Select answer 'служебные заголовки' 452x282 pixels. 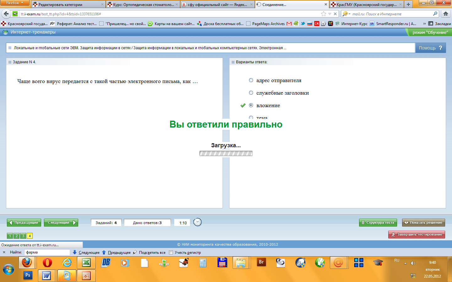251,93
